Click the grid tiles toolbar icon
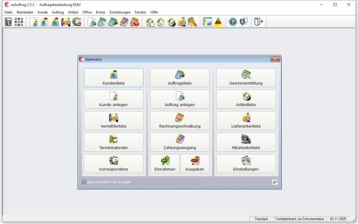Image resolution: width=358 pixels, height=224 pixels. point(19,22)
